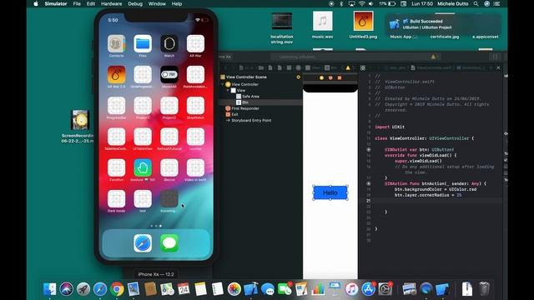Select the localization string.mov desktop file
The height and width of the screenshot is (300, 534).
point(282,28)
